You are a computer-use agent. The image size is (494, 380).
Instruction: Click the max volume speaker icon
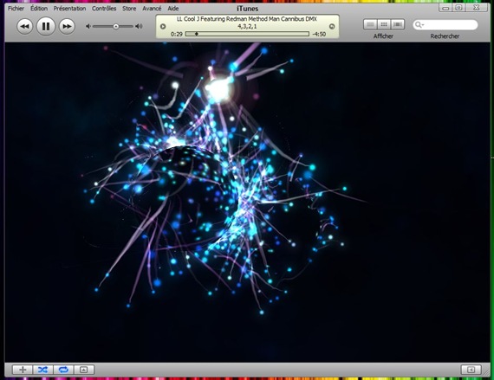pyautogui.click(x=139, y=27)
